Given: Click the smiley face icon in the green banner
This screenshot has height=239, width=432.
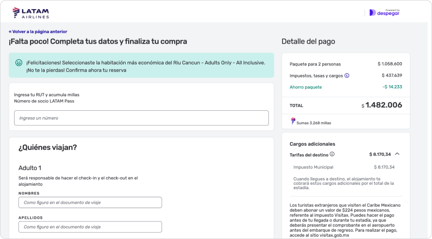Looking at the screenshot, I should (19, 63).
